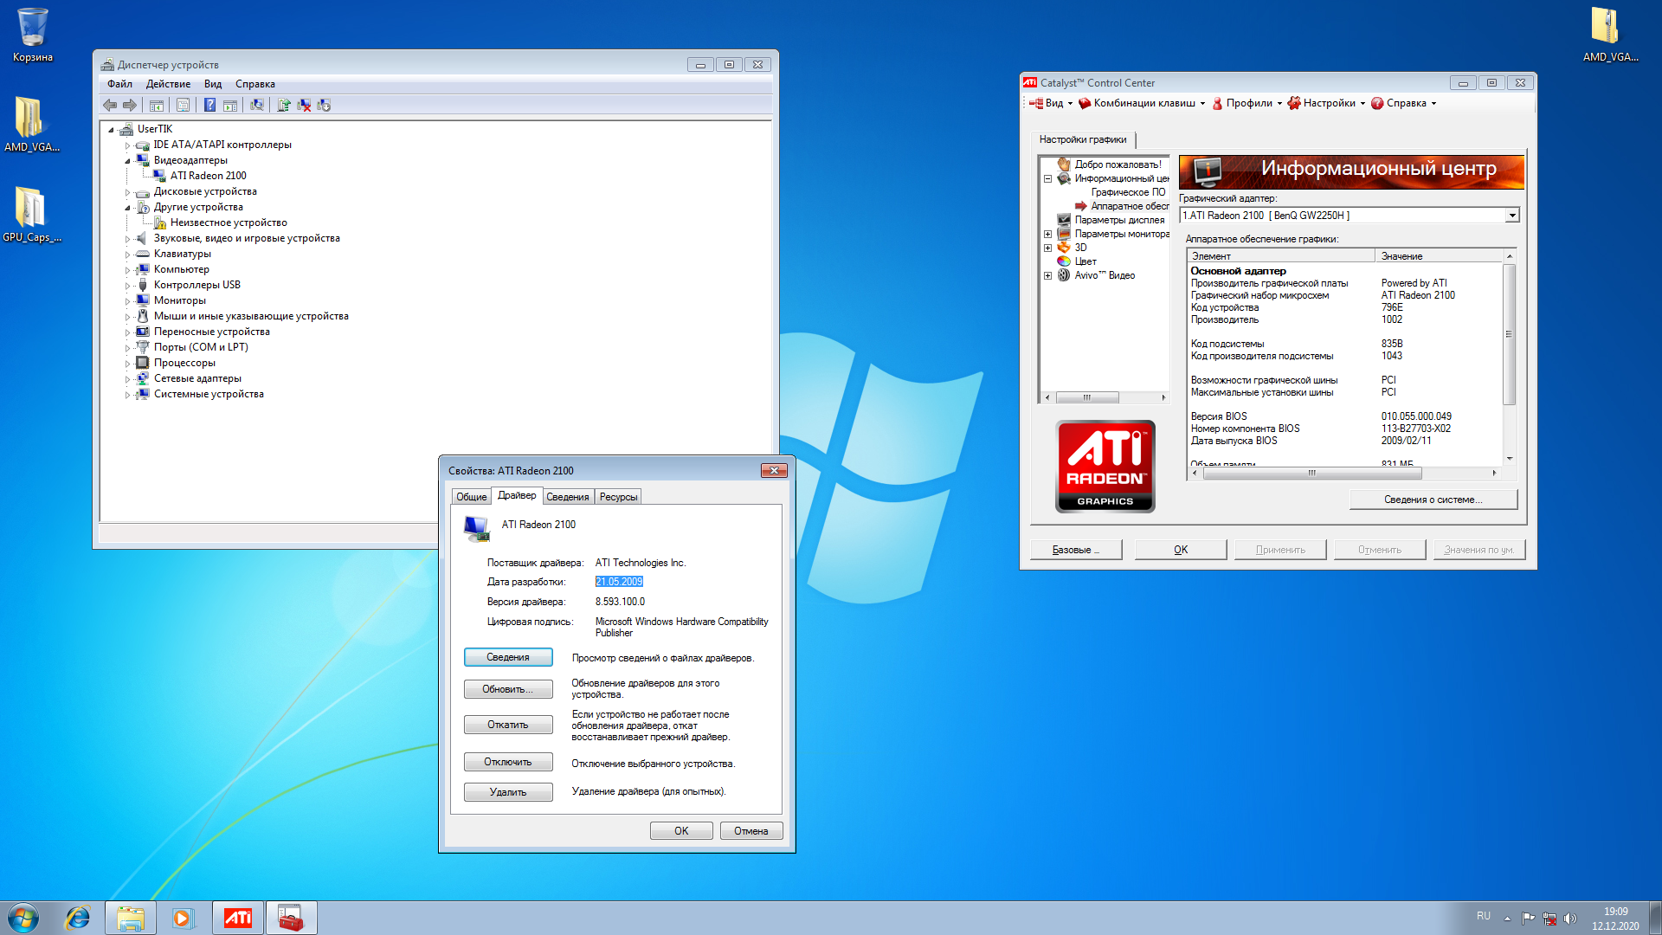Click the back arrow in Device Manager toolbar
The height and width of the screenshot is (935, 1662).
coord(110,105)
